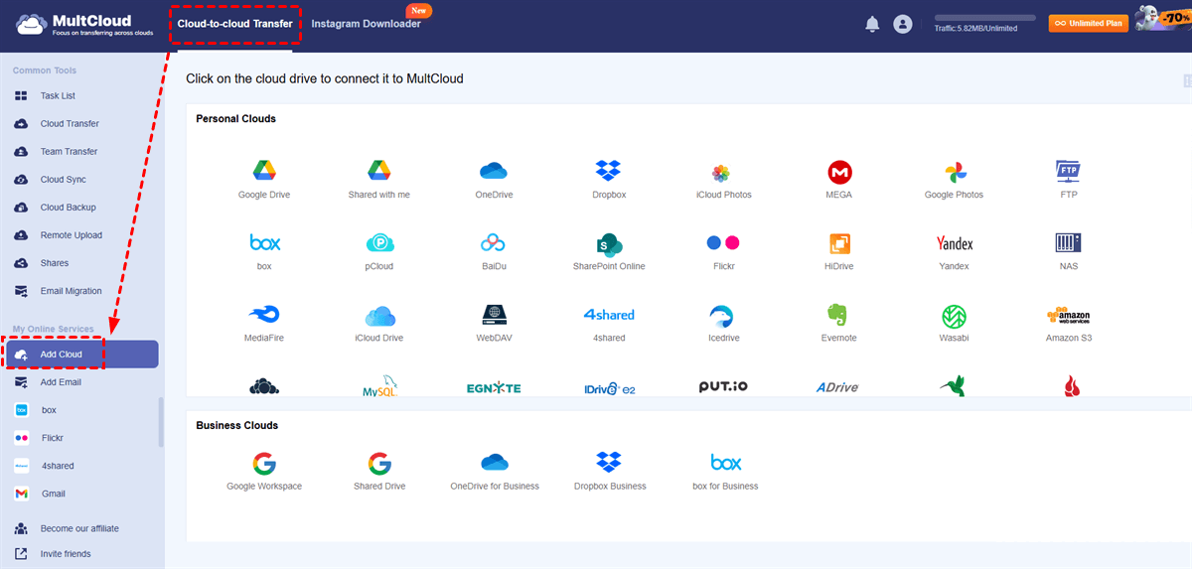This screenshot has height=569, width=1192.
Task: Connect Dropbox personal cloud
Action: pos(608,180)
